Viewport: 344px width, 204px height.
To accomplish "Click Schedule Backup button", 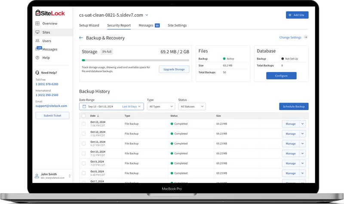I will tap(294, 107).
